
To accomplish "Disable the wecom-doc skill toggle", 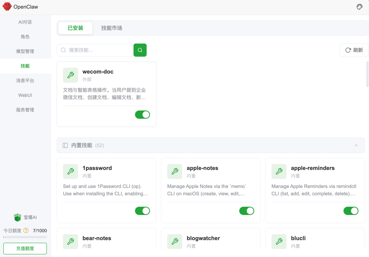I will click(x=142, y=114).
